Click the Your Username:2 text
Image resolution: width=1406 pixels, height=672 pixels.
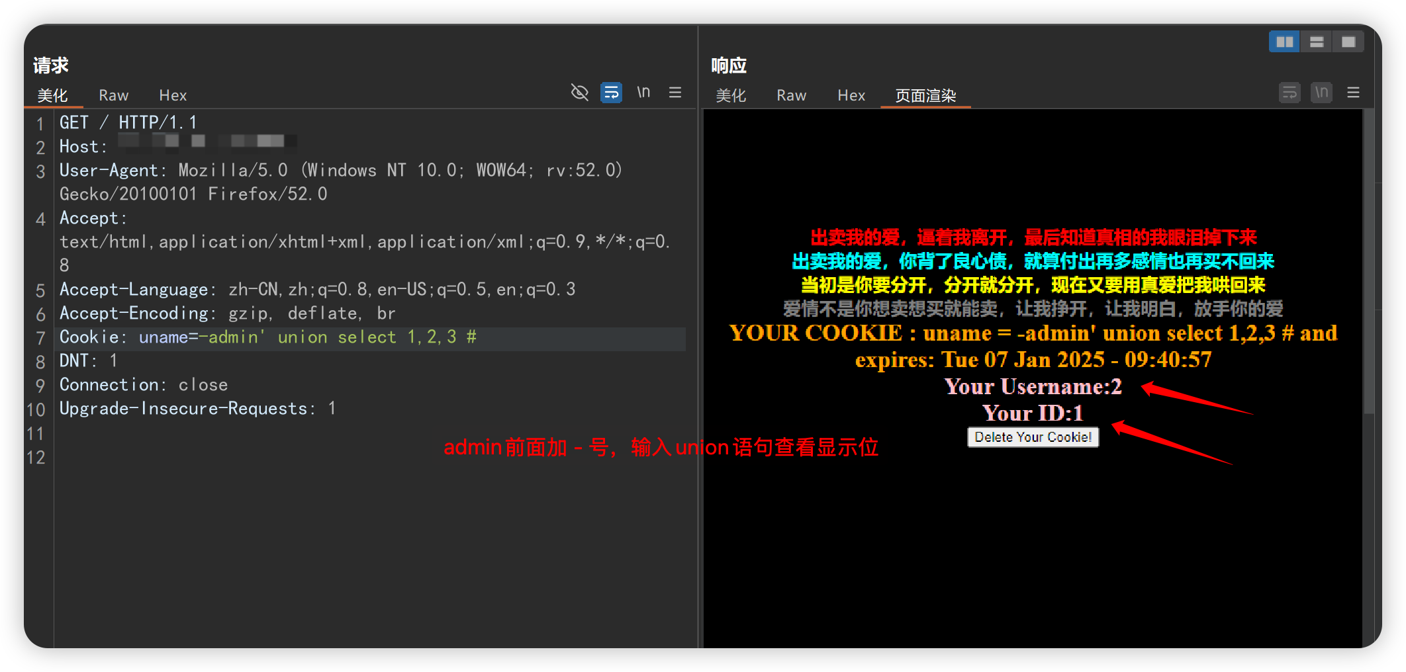[1033, 386]
